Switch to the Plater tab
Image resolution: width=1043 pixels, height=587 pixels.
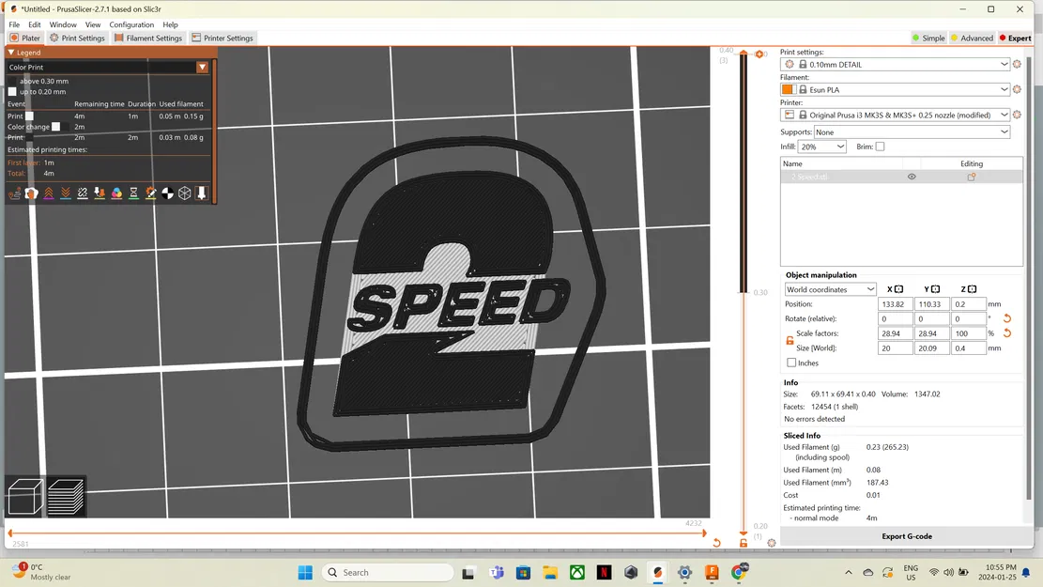[x=25, y=38]
